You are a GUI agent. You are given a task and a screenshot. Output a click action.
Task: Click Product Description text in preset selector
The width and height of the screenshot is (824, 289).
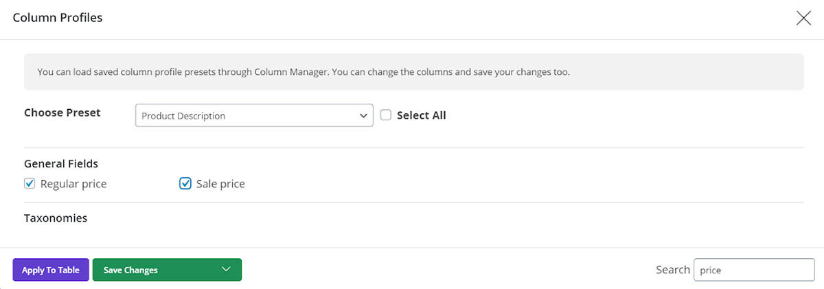coord(183,116)
